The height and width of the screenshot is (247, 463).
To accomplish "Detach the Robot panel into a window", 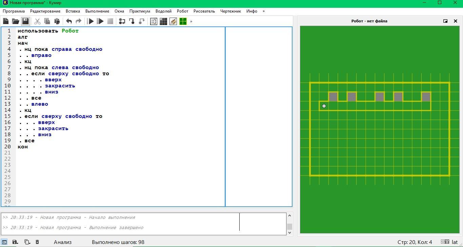I will coord(445,21).
